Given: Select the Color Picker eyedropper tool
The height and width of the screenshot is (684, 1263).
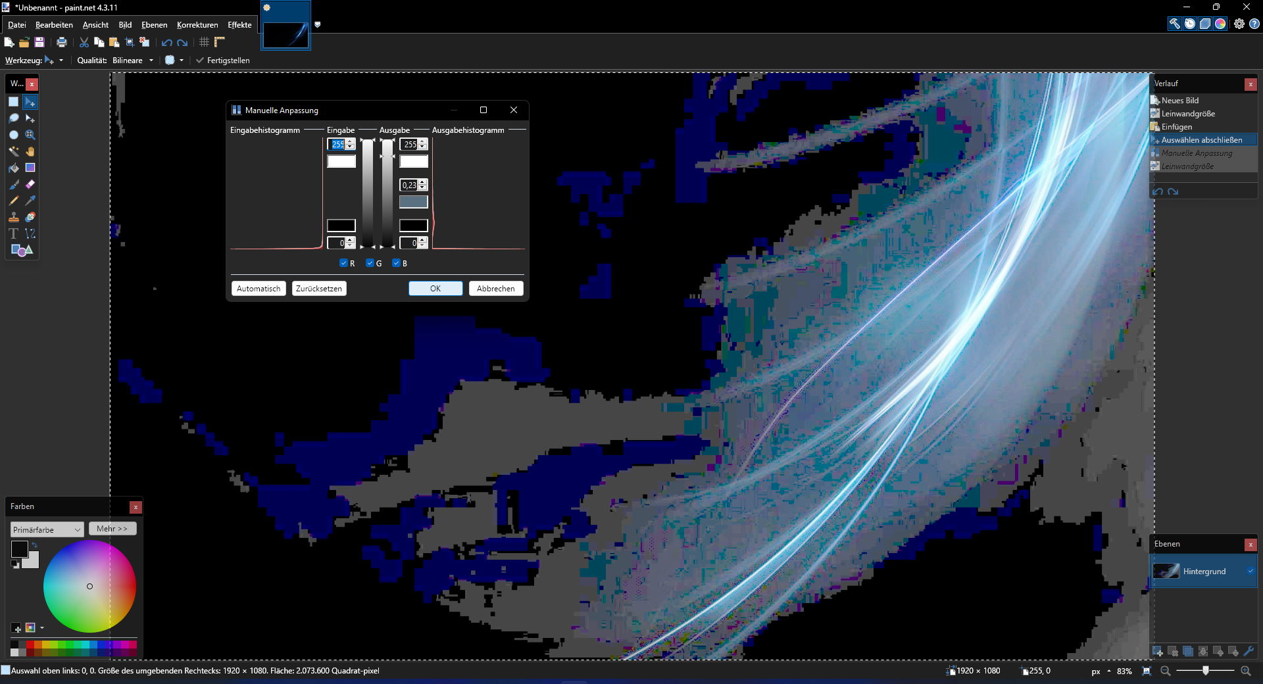Looking at the screenshot, I should coord(30,201).
